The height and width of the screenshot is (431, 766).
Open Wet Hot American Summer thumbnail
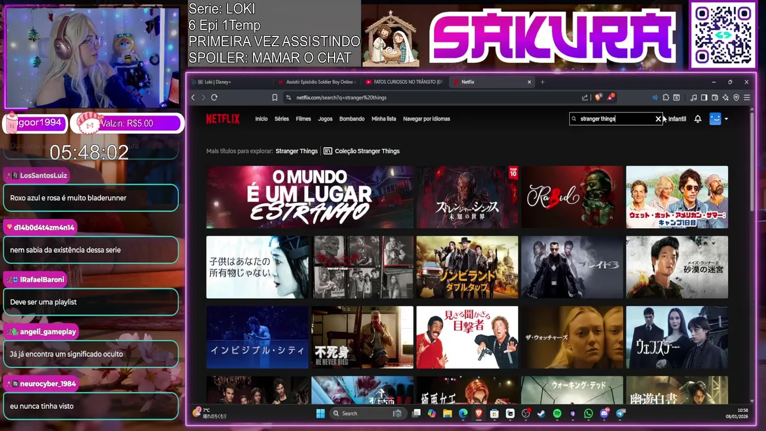677,197
